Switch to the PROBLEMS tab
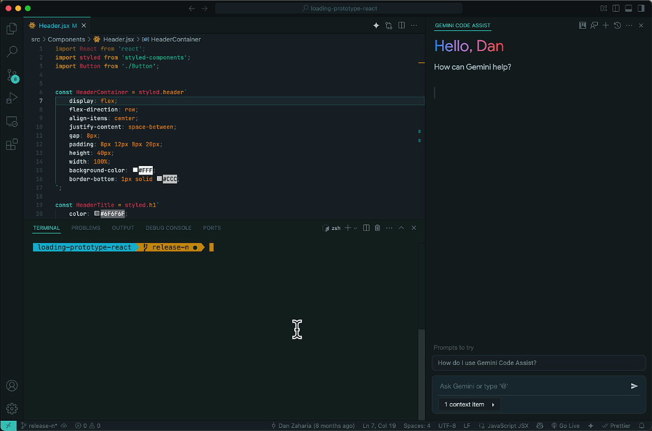652x431 pixels. 85,228
